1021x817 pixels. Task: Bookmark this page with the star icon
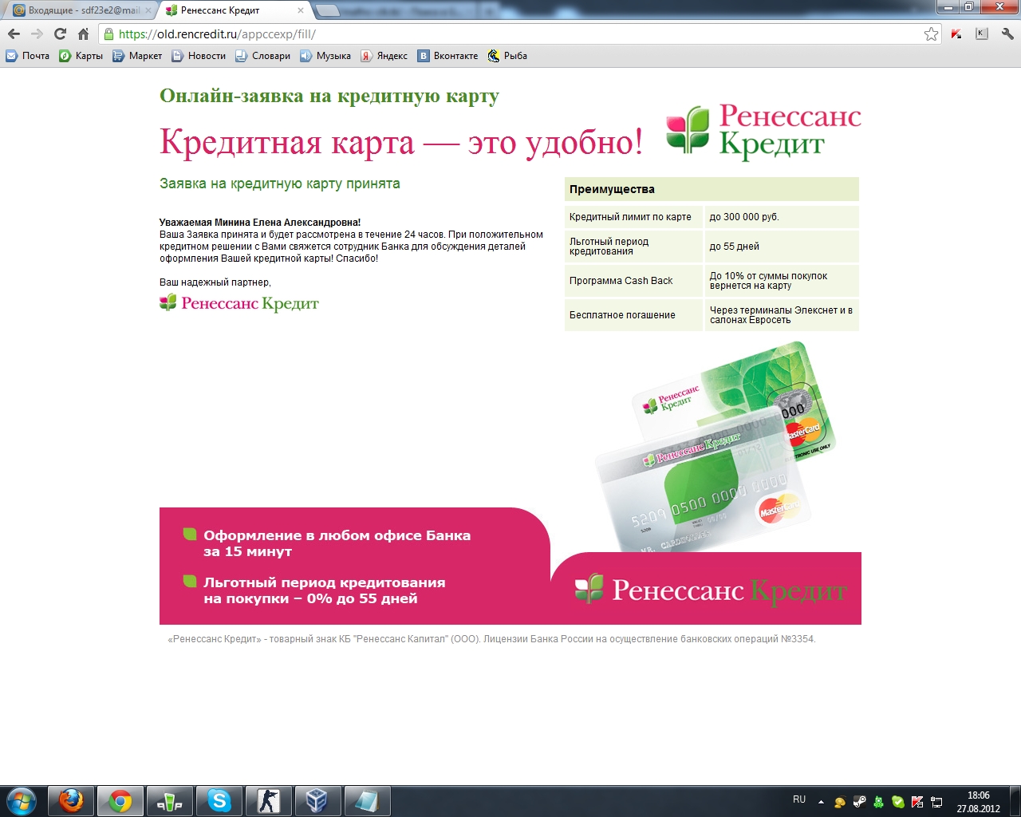tap(931, 34)
